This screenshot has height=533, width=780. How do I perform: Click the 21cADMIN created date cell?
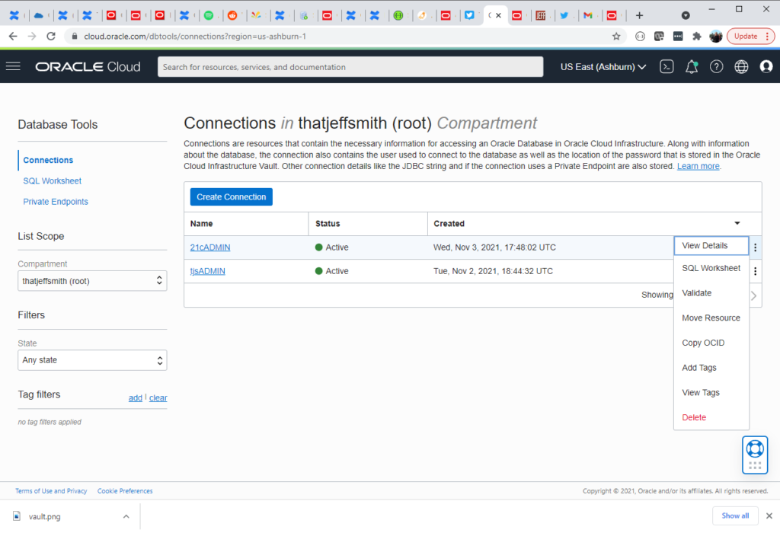point(494,247)
